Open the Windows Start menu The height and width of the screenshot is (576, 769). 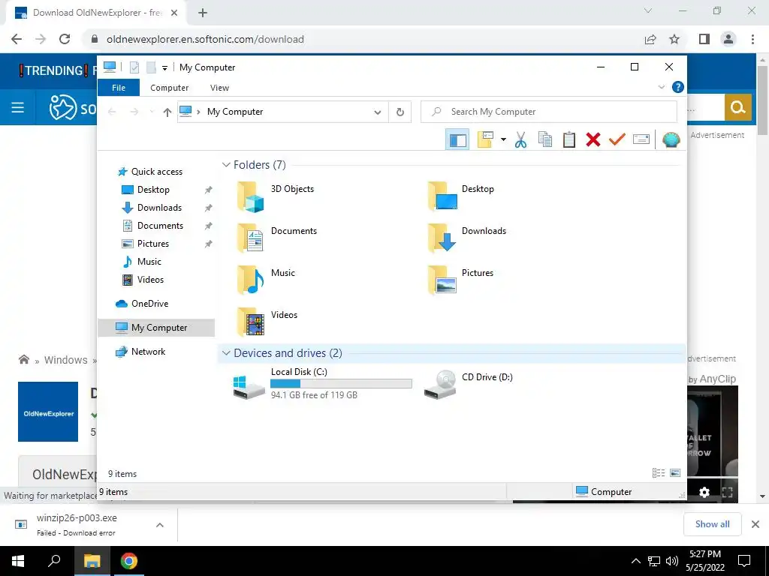point(18,561)
